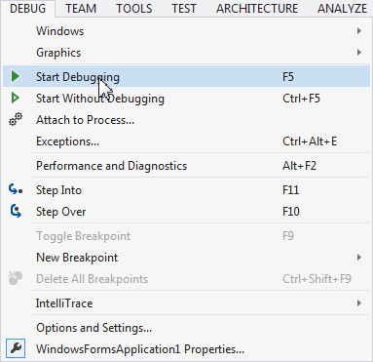Expand the IntelliTrace submenu arrow
The image size is (373, 362).
[358, 303]
